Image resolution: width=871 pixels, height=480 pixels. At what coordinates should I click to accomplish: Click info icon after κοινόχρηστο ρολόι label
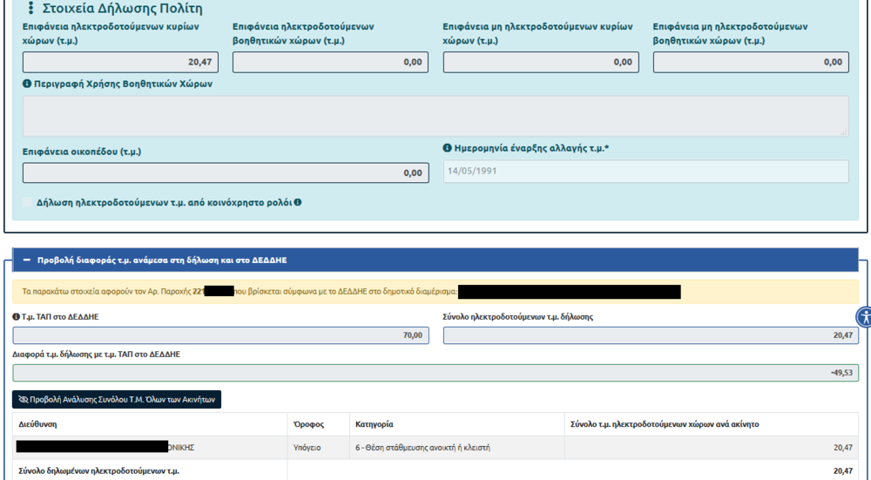point(298,202)
